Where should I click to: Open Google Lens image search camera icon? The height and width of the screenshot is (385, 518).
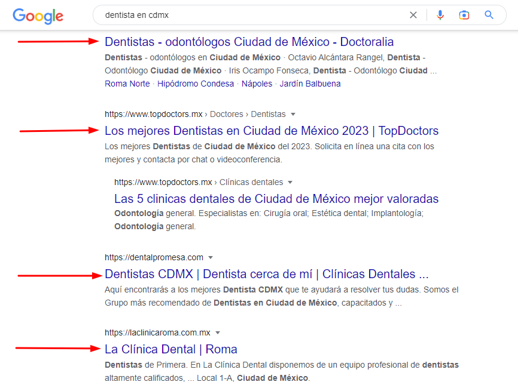coord(464,15)
